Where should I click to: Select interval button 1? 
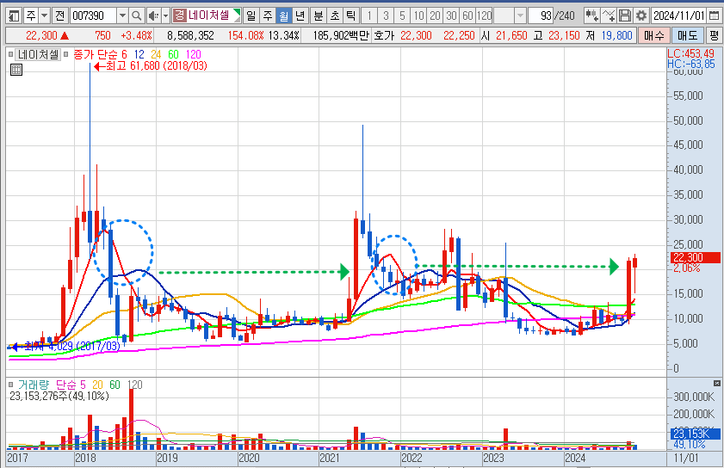tap(369, 16)
